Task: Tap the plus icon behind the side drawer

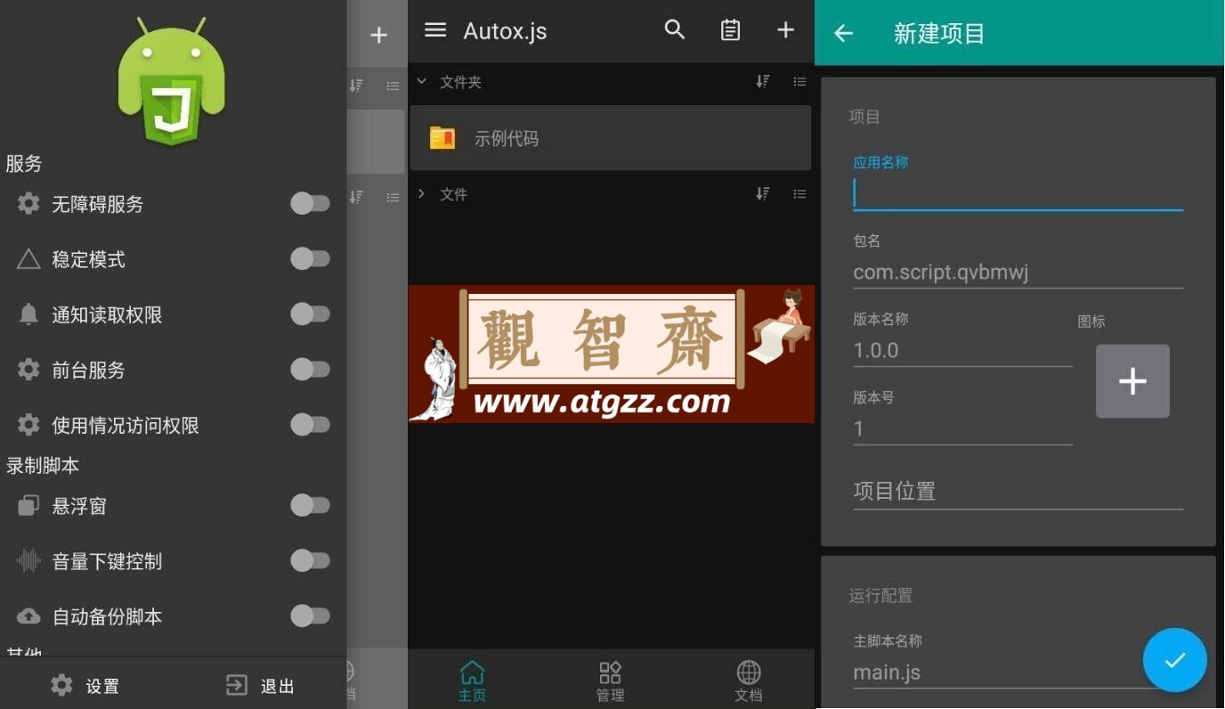Action: coord(379,36)
